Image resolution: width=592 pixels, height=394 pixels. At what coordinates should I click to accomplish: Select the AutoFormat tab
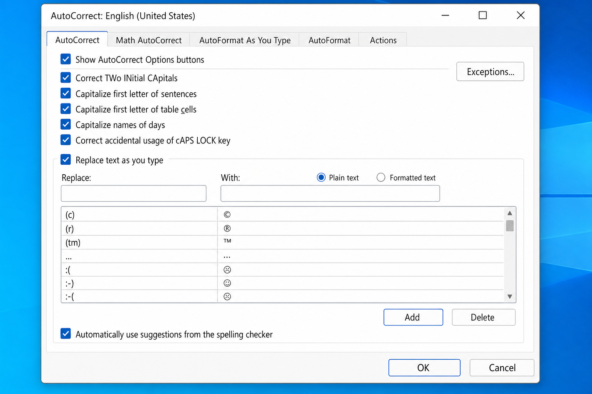tap(329, 40)
